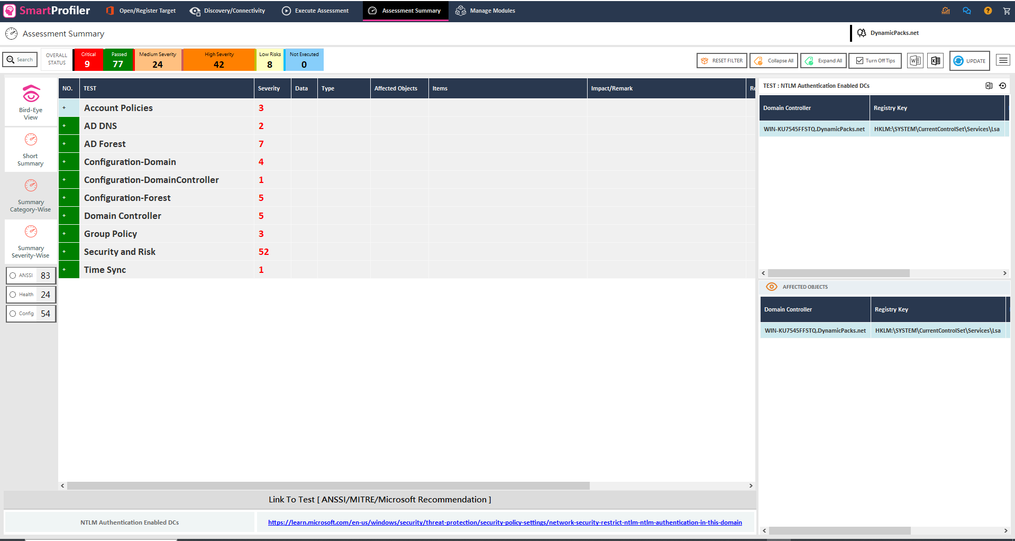Click the OVERALL STATUS label
Viewport: 1015px width, 541px height.
tap(57, 59)
